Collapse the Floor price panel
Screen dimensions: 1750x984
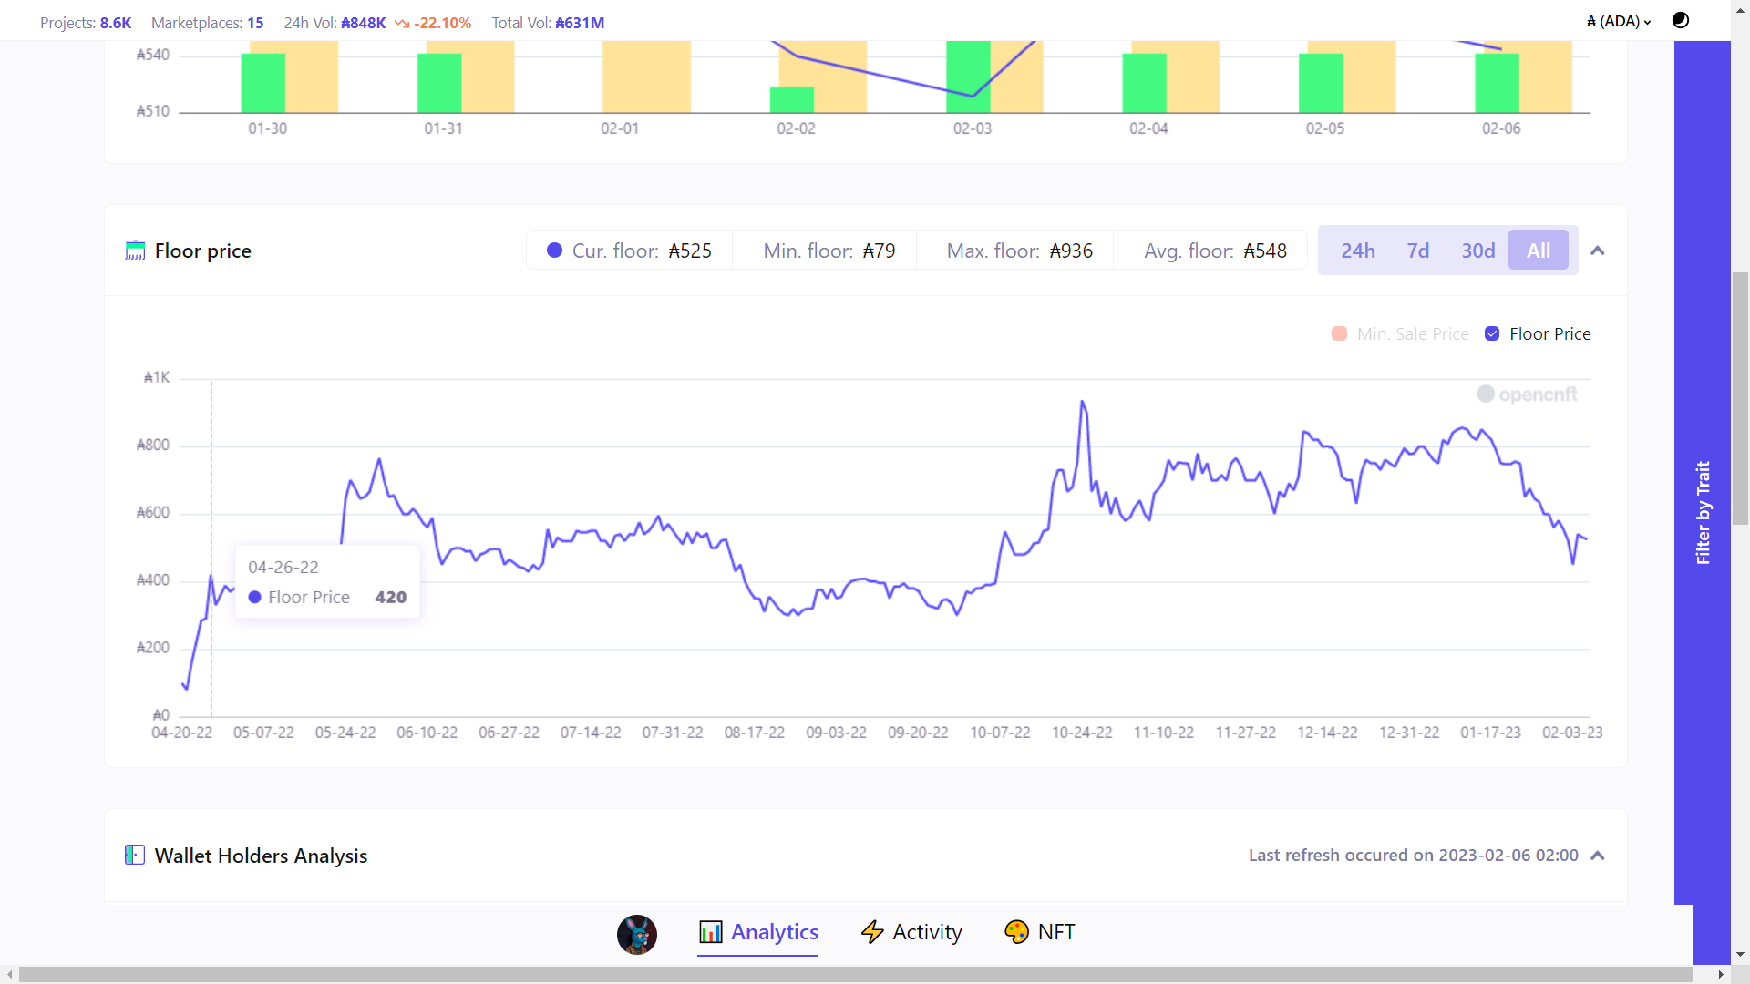[1597, 251]
